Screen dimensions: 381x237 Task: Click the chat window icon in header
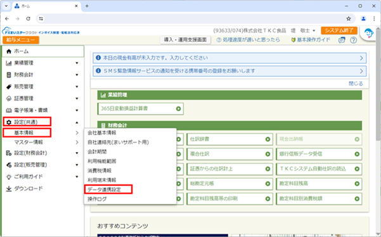342,40
